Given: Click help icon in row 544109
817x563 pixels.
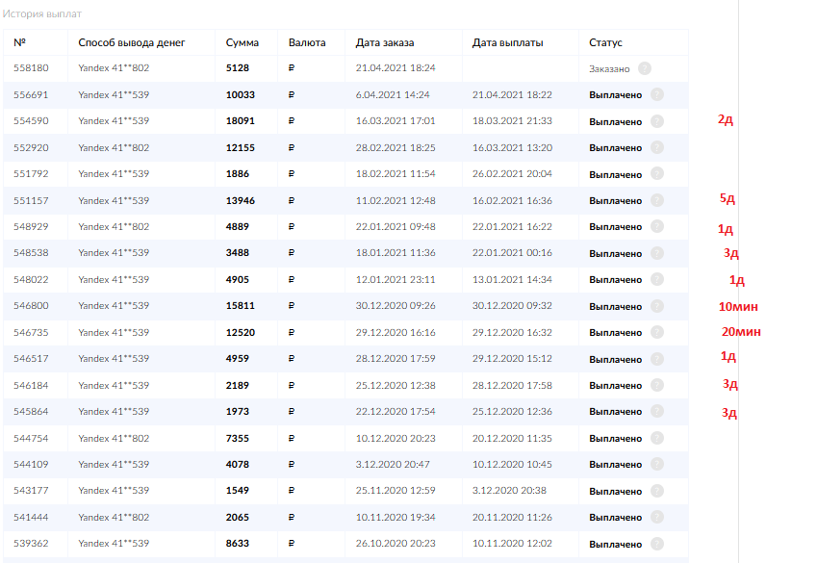Looking at the screenshot, I should click(657, 464).
